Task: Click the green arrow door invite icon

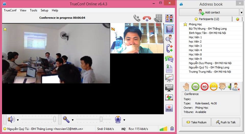Action: [229, 87]
